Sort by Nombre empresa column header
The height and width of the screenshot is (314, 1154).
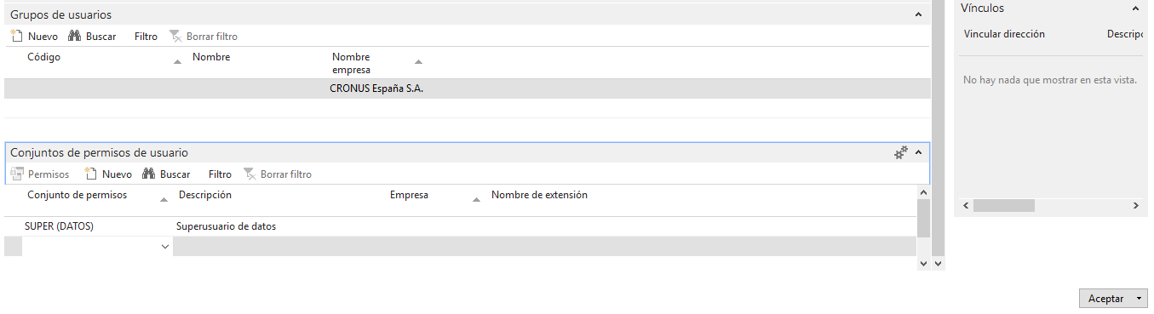(351, 63)
